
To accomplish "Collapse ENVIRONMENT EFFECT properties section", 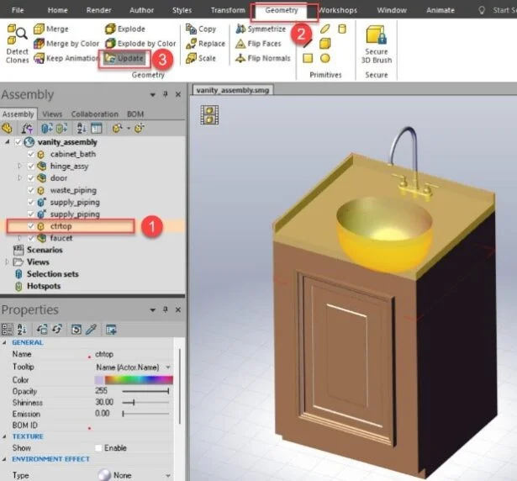I will (x=4, y=459).
